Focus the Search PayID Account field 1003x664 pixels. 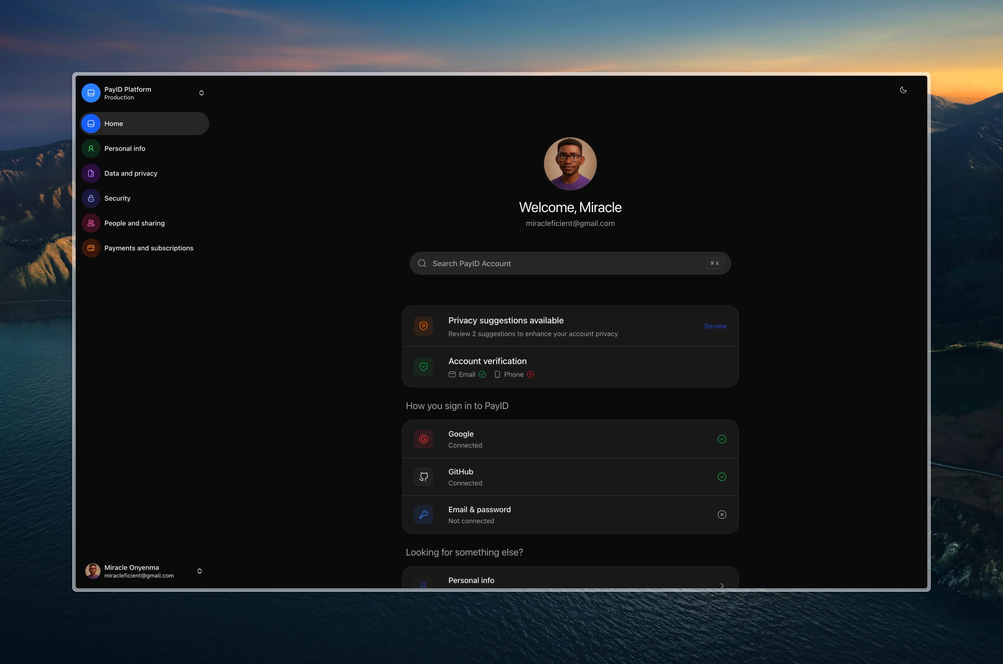click(570, 263)
